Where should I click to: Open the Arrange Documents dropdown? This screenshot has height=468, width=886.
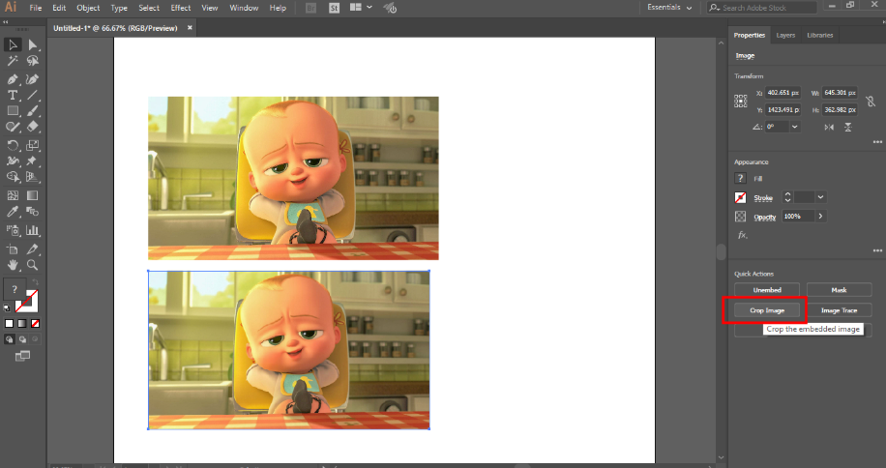coord(361,8)
